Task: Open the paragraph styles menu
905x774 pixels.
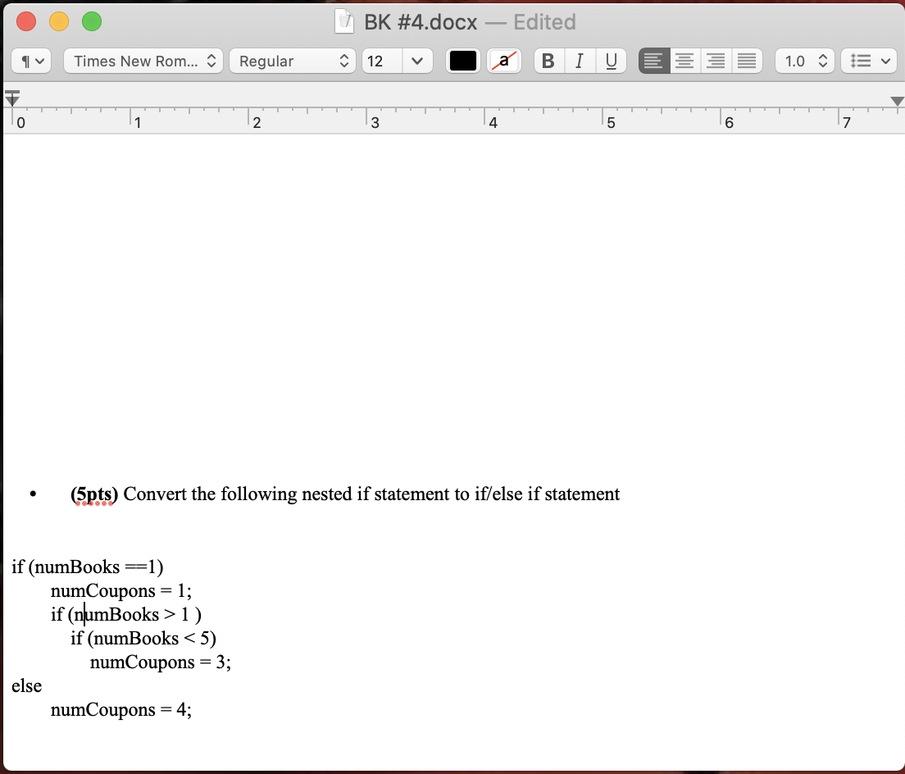Action: click(30, 61)
